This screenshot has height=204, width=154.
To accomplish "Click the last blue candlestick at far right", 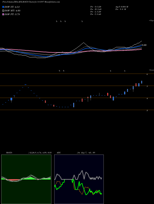I will point(142,82).
